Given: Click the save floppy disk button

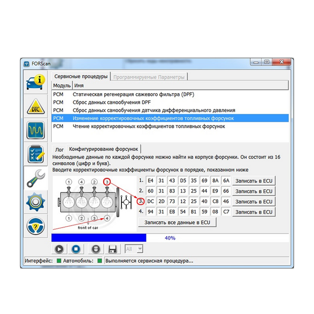Looking at the screenshot, I should pyautogui.click(x=113, y=249).
